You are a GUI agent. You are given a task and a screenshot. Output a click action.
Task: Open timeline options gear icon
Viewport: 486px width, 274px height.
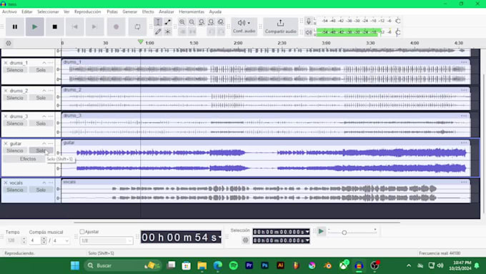coord(9,43)
